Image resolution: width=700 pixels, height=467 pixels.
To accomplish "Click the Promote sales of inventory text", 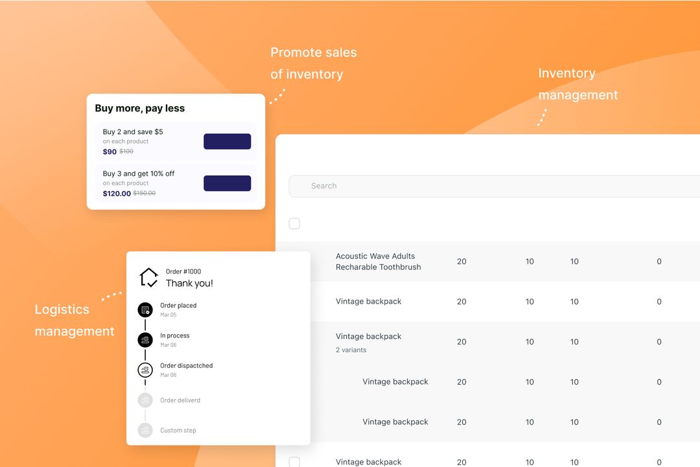I will (x=314, y=63).
